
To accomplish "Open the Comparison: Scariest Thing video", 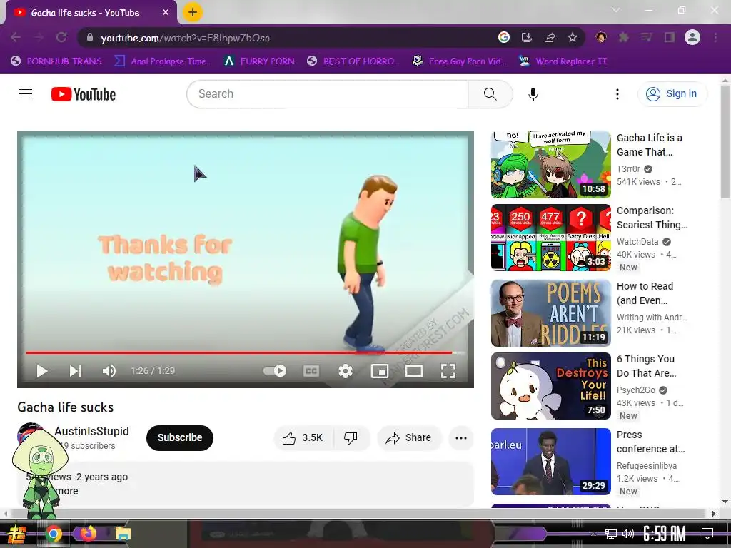I will (652, 218).
